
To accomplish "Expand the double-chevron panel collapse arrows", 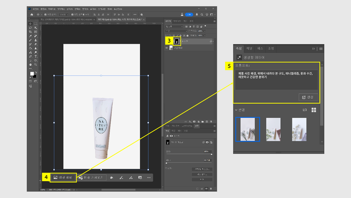I will point(314,48).
